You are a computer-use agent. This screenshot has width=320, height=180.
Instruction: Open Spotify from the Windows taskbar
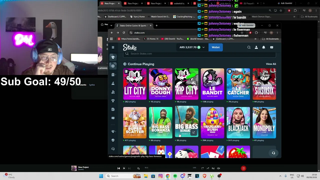175,176
